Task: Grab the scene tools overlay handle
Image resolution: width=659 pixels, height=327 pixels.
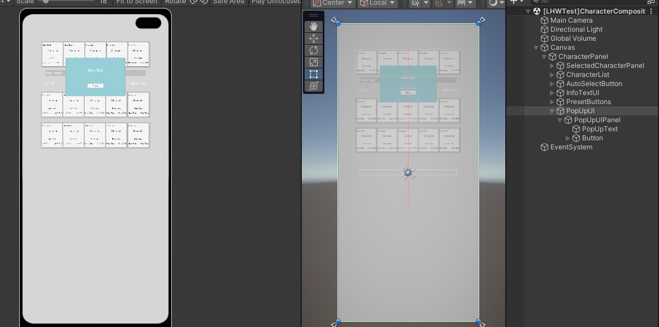Action: (x=314, y=16)
